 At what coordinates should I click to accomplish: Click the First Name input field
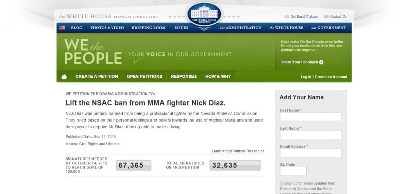click(x=311, y=117)
